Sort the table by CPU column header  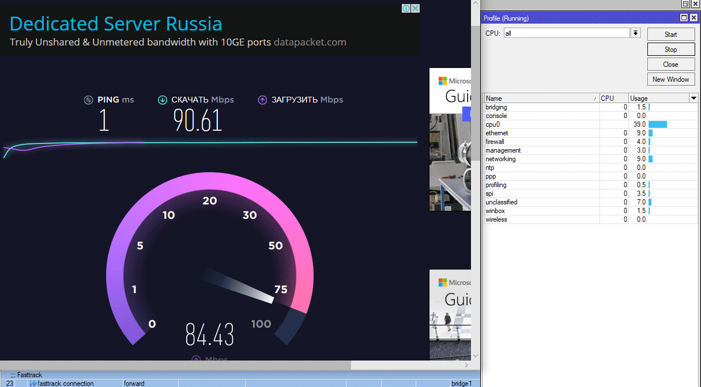coord(613,98)
